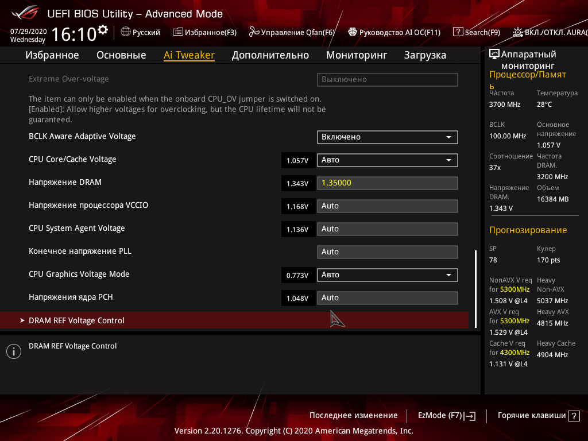Click Управление Qfan(F6) label

pyautogui.click(x=298, y=33)
